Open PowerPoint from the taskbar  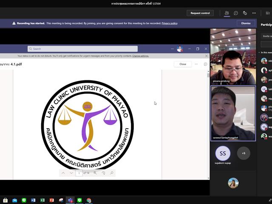[52, 200]
